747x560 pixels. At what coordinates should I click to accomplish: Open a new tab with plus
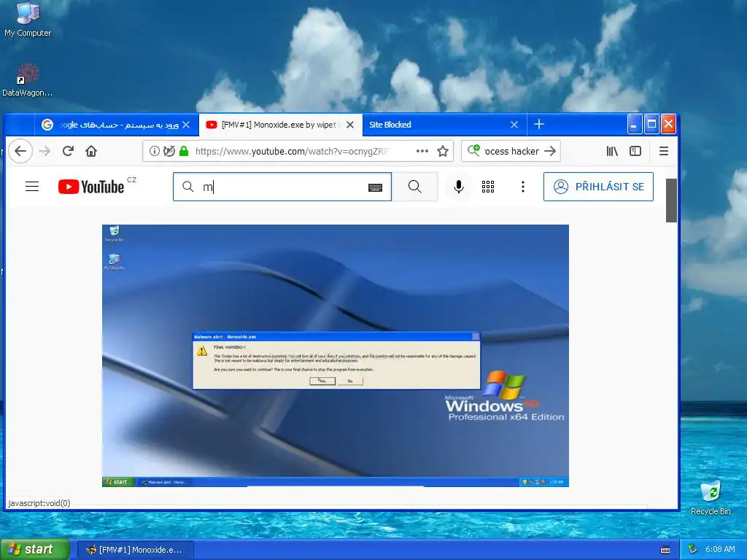(x=539, y=124)
